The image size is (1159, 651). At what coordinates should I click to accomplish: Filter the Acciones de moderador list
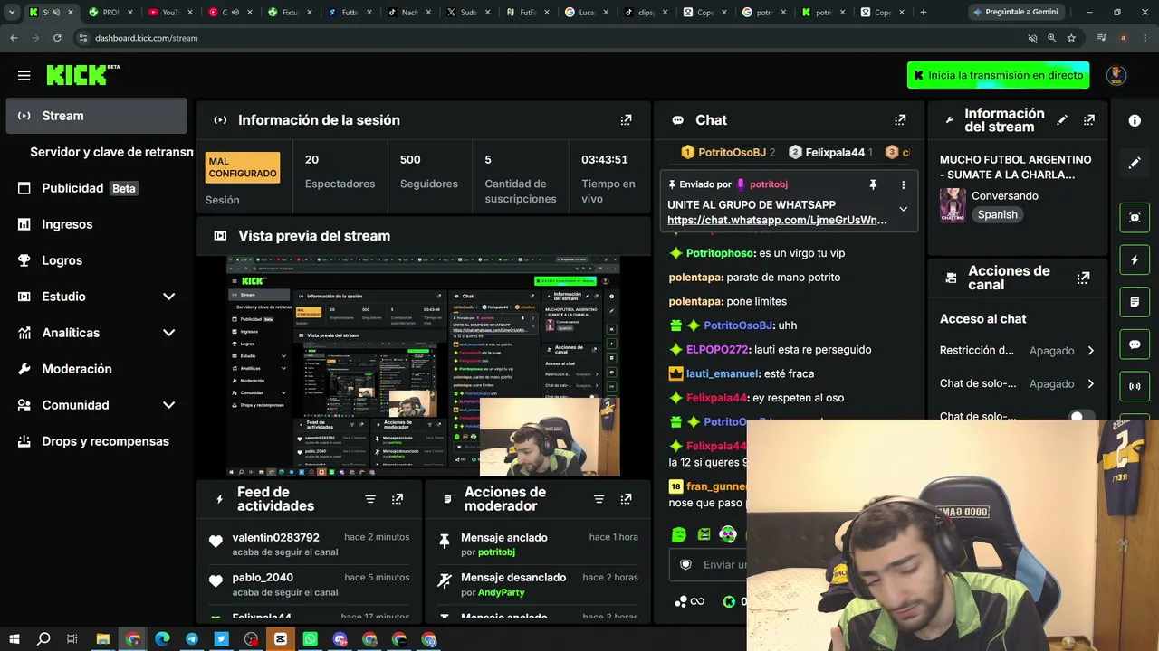[x=599, y=499]
